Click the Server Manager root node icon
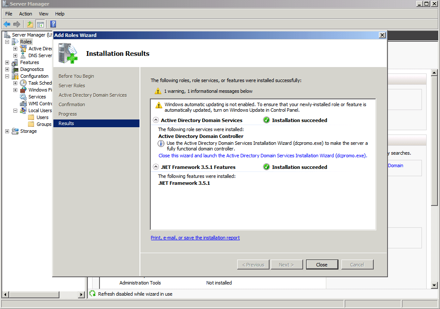 click(x=7, y=35)
